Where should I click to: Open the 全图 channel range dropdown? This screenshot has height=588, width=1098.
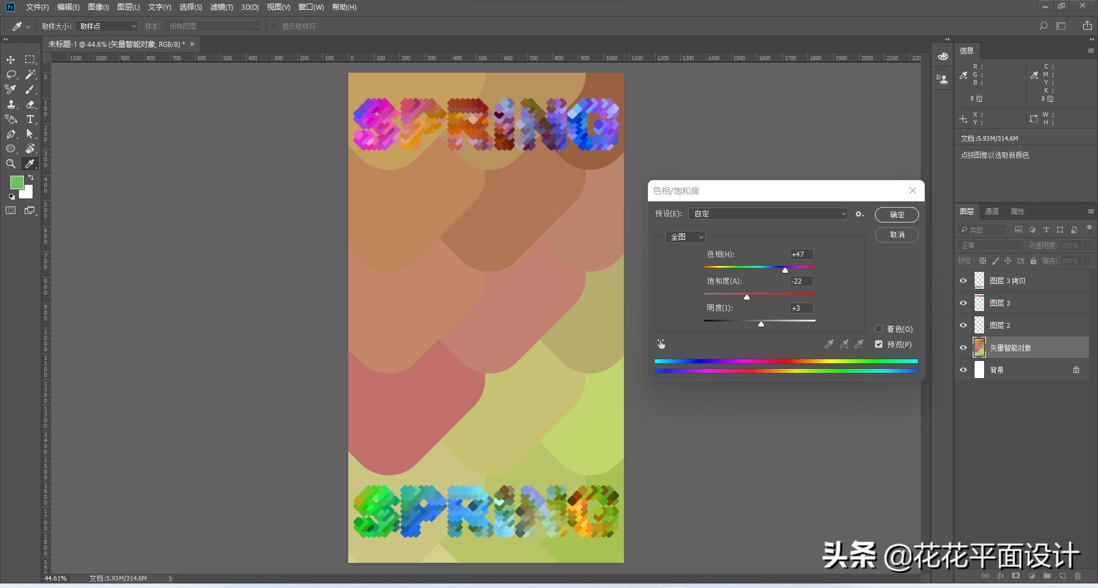[x=685, y=237]
